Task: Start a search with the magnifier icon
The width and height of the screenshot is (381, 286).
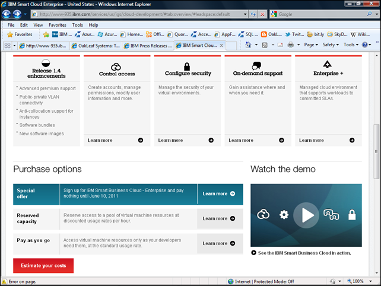Action: (x=369, y=14)
